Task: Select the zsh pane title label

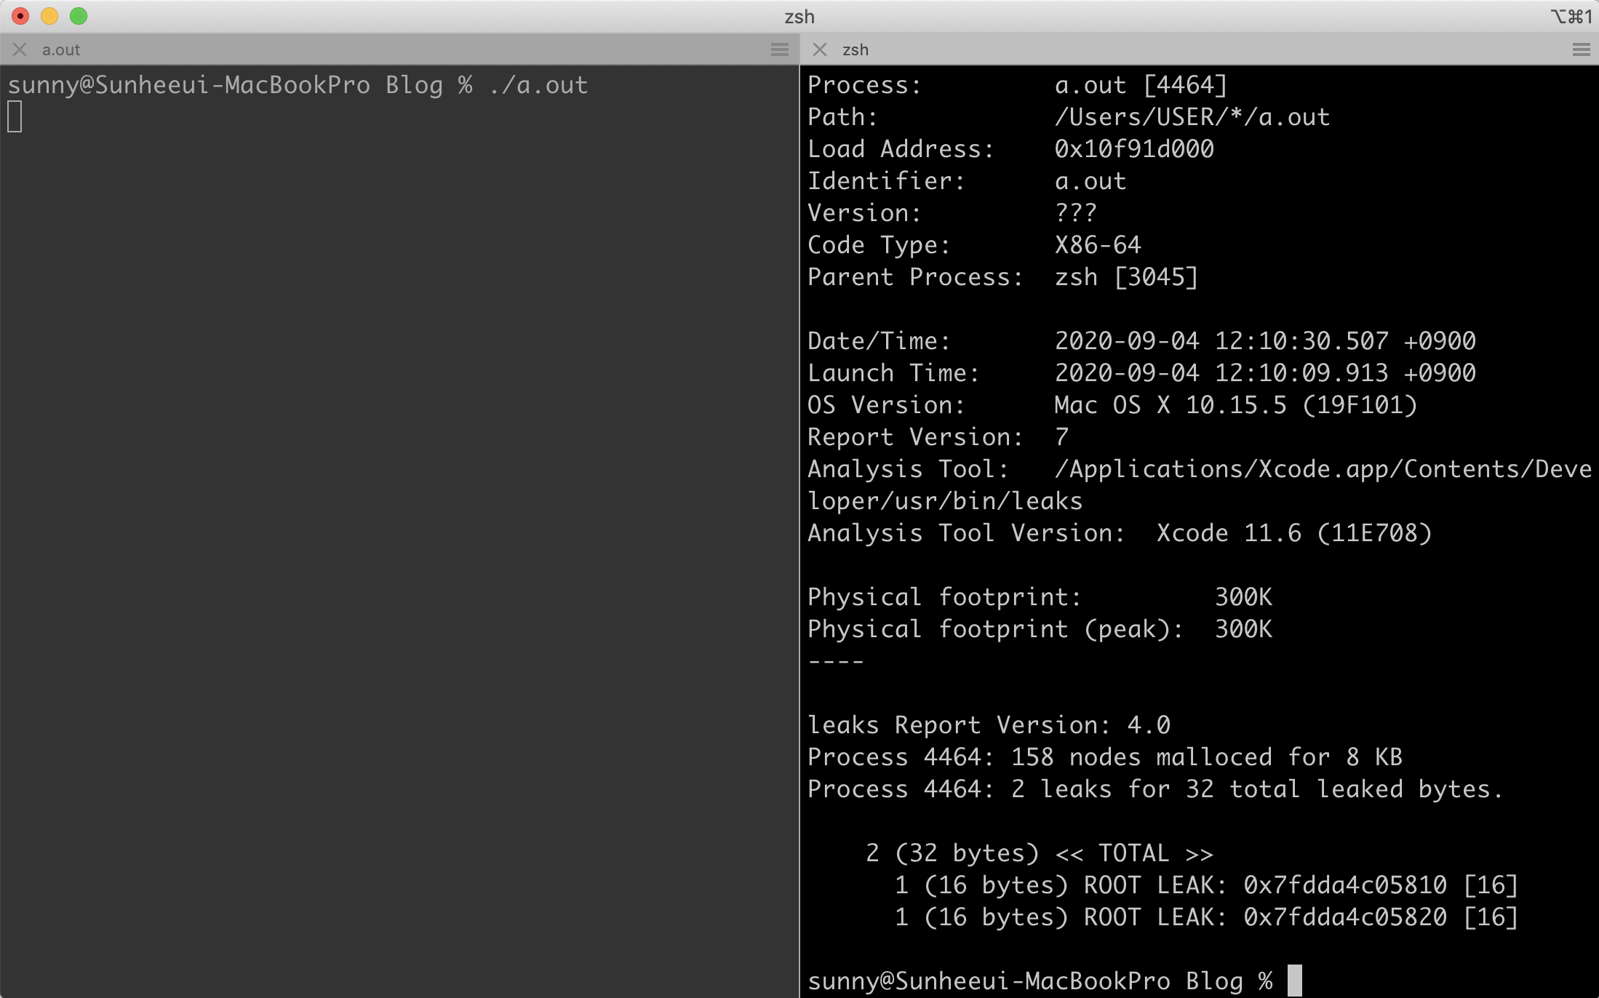Action: 856,49
